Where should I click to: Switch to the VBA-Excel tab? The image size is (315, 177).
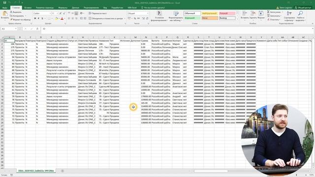click(x=132, y=8)
